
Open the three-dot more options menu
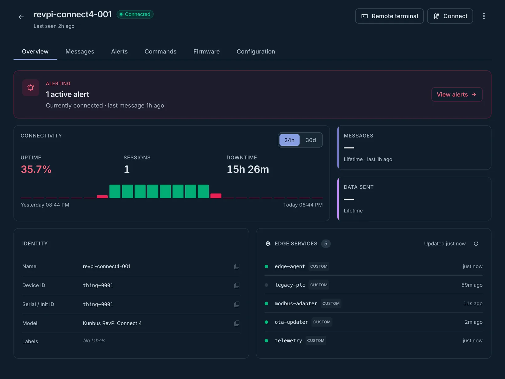[484, 16]
